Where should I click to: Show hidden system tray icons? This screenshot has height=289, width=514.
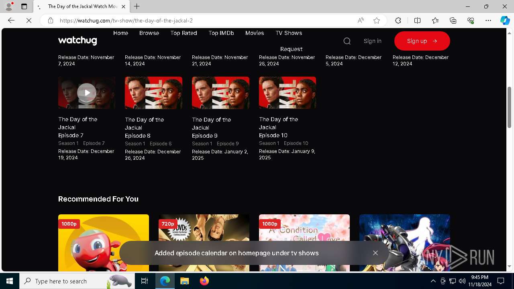pos(433,281)
